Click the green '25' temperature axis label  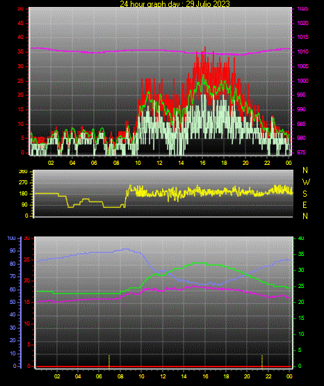(301, 287)
